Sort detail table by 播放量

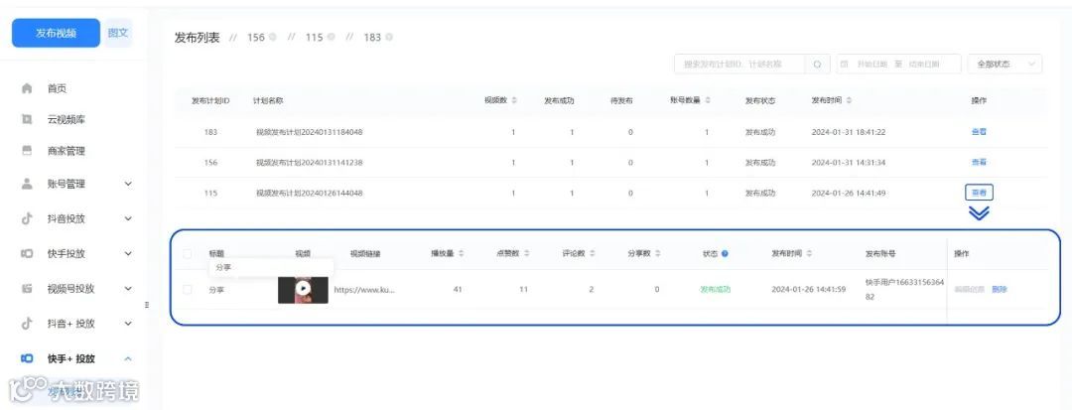(461, 253)
